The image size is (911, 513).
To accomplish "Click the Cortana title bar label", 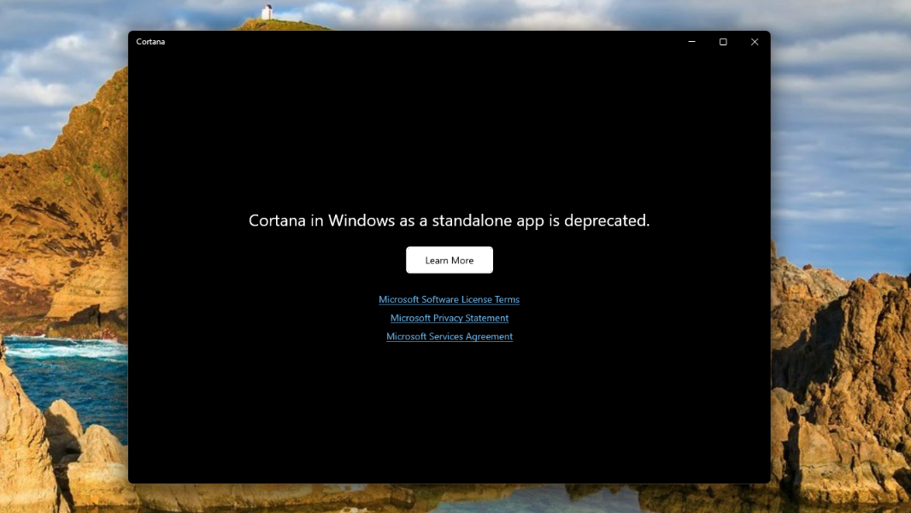I will click(x=150, y=41).
